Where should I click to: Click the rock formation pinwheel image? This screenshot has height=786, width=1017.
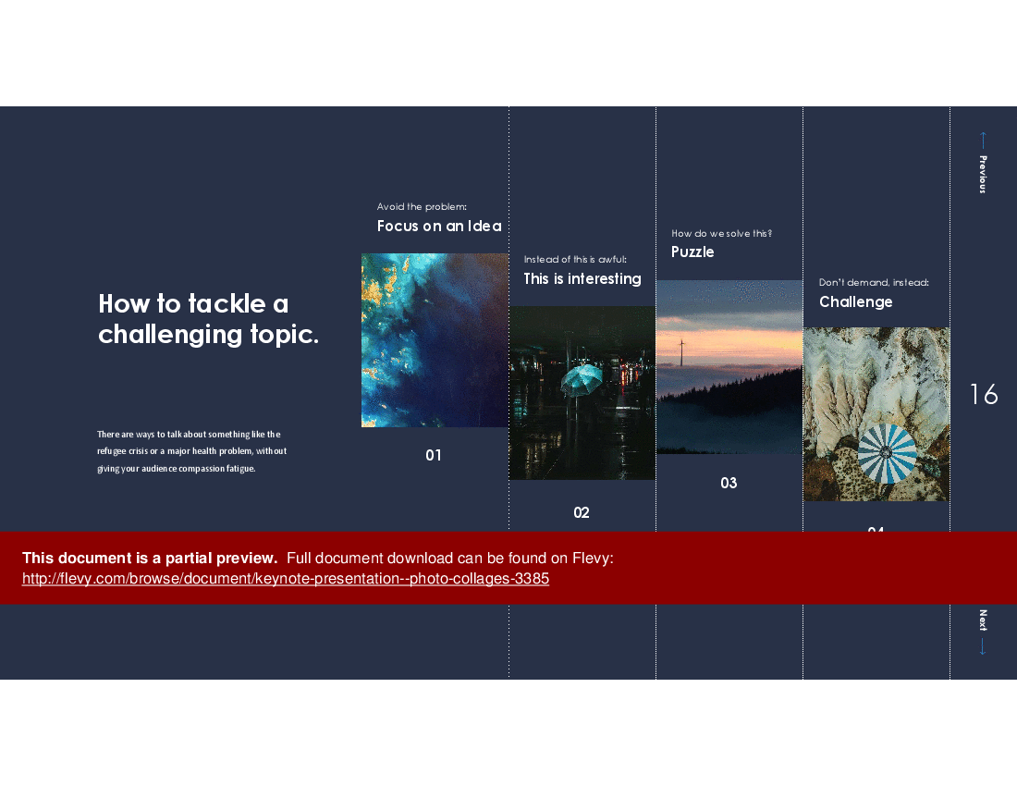(x=876, y=413)
